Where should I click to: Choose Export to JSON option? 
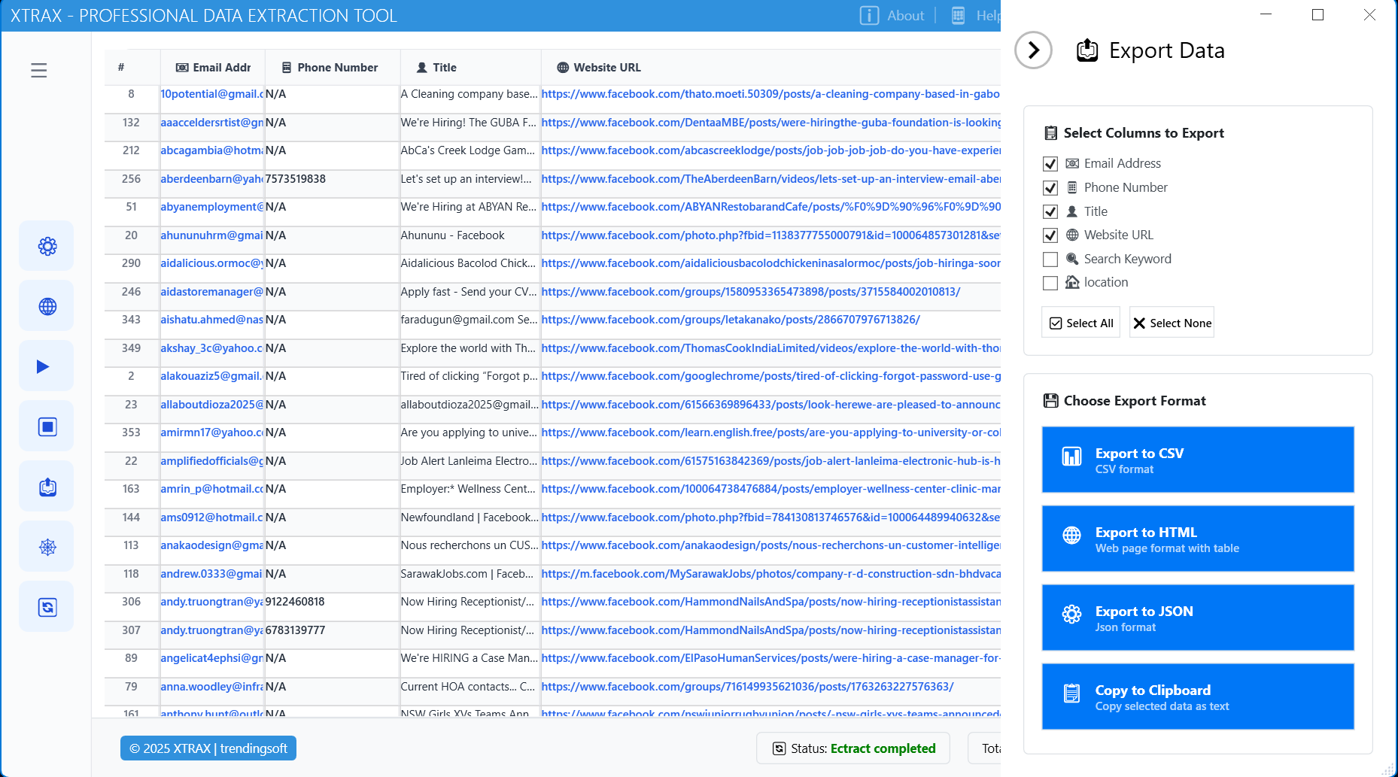(x=1197, y=618)
